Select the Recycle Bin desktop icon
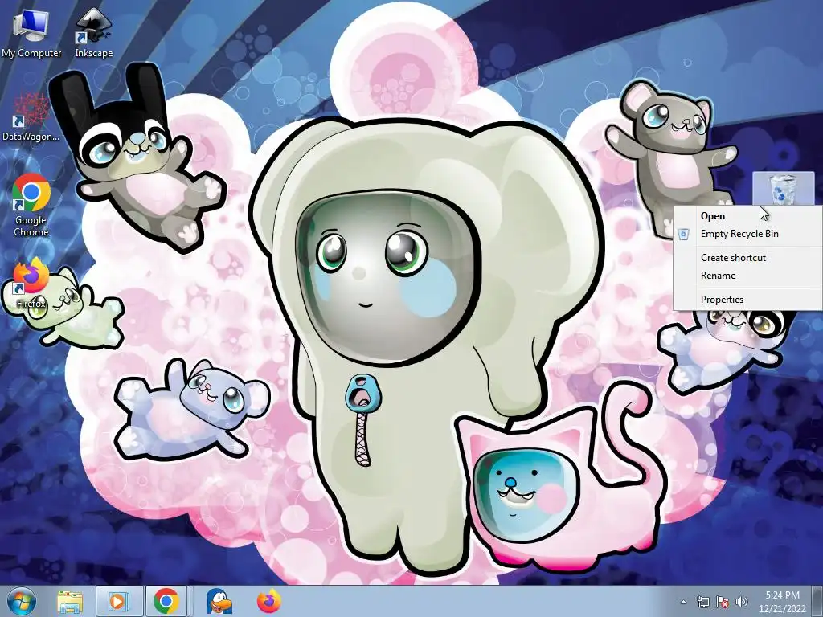The width and height of the screenshot is (823, 617). (783, 189)
